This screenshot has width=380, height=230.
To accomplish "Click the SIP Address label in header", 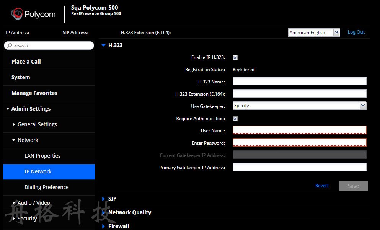I will coord(76,33).
